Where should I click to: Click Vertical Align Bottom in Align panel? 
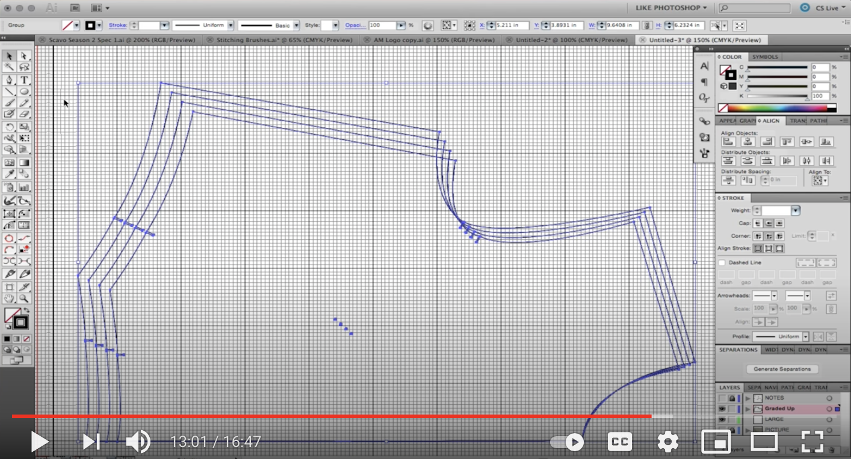[x=826, y=142]
